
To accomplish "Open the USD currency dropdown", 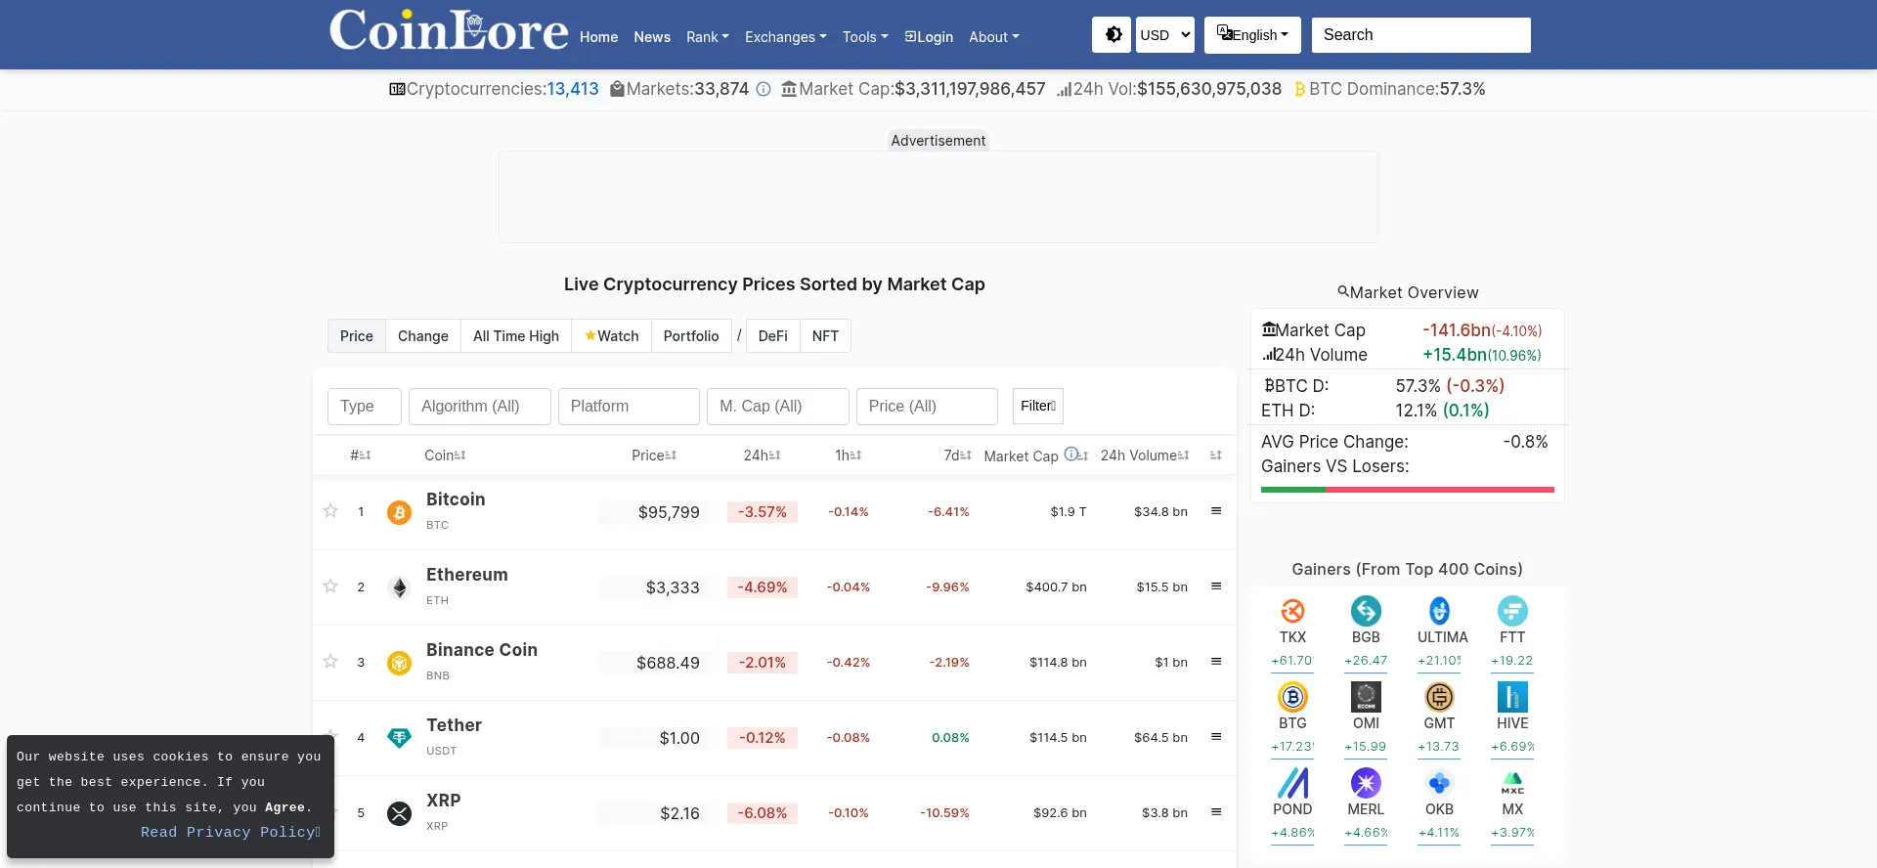I will pyautogui.click(x=1165, y=34).
